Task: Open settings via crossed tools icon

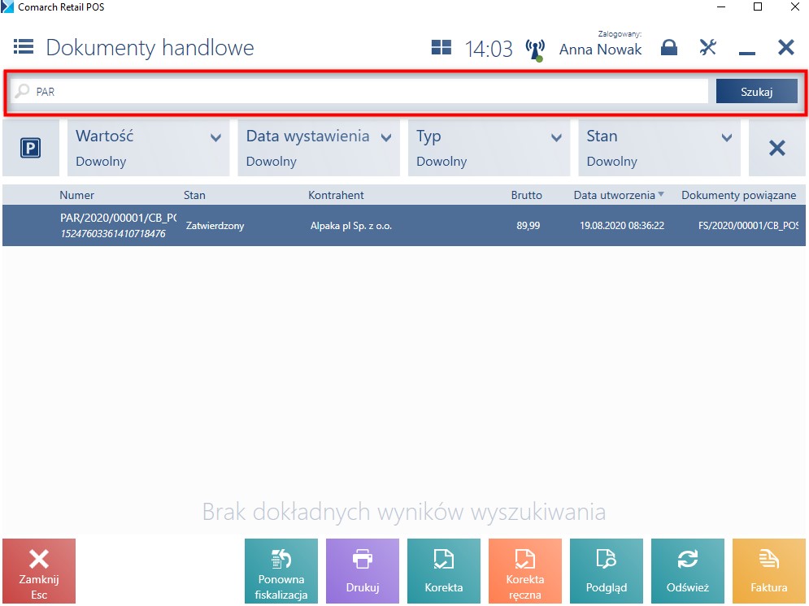Action: pos(708,47)
